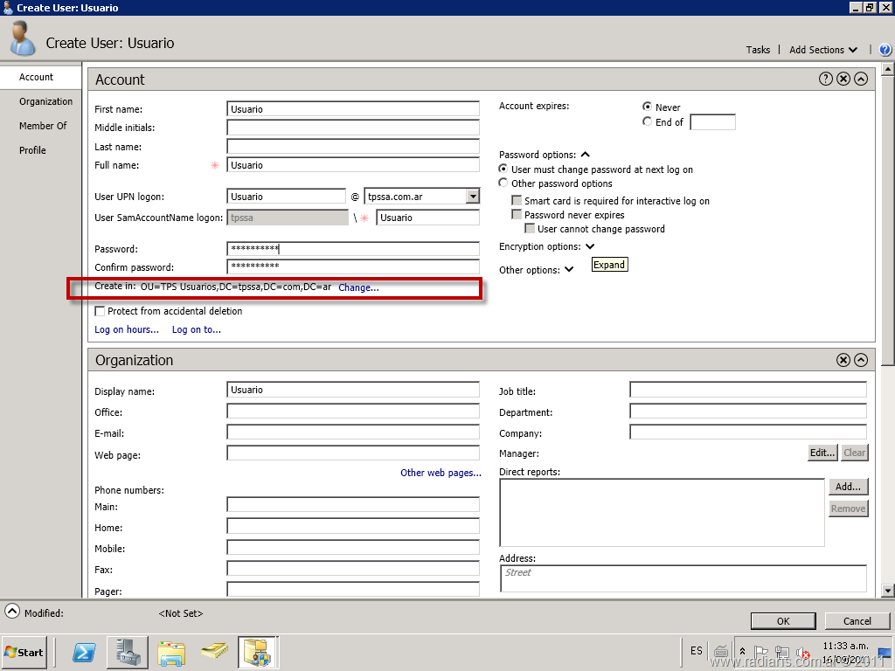Select the End of account expiry option

pos(648,122)
